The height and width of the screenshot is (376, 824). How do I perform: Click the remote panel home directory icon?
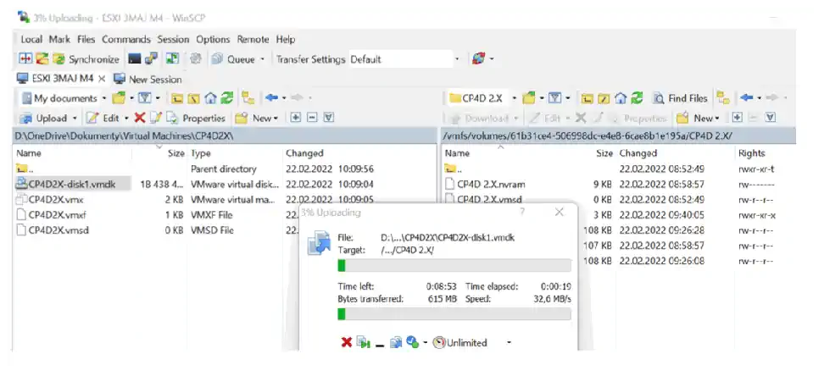tap(621, 98)
